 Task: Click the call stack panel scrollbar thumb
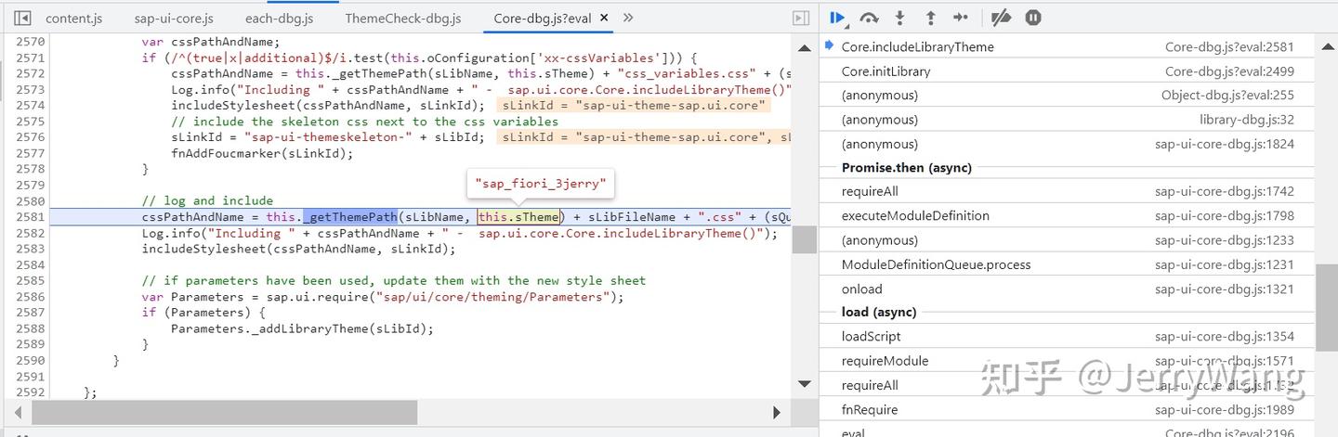1327,307
